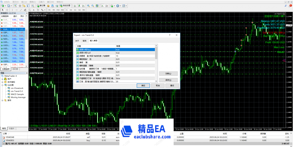The image size is (293, 147).
Task: Toggle the AutoTrading button
Action: [x=65, y=5]
